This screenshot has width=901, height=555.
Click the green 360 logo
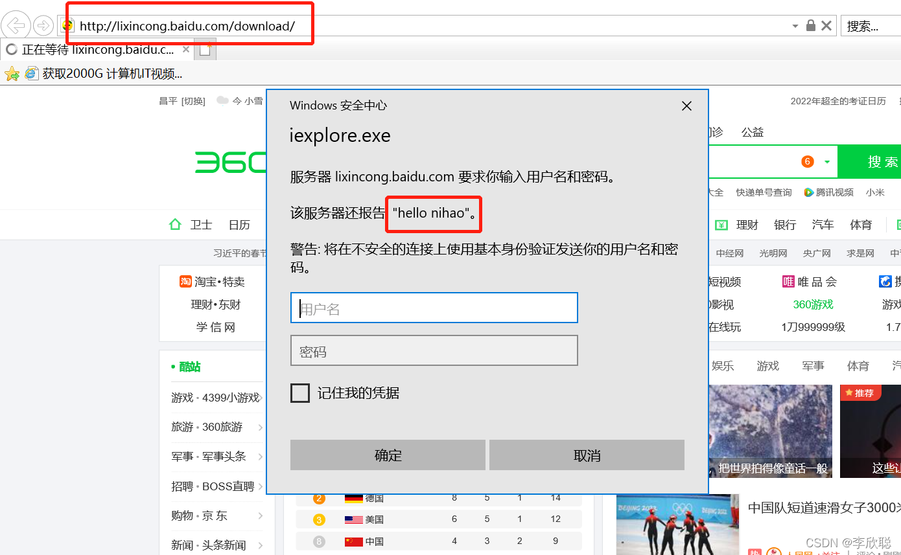(231, 162)
